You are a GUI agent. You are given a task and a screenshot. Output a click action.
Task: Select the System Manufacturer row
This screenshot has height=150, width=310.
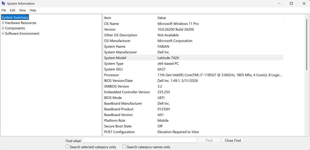193,52
